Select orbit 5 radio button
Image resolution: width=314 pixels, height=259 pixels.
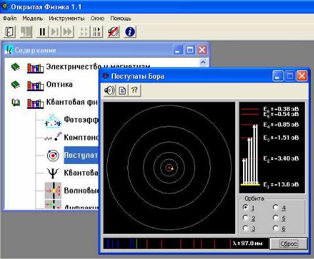pos(276,218)
